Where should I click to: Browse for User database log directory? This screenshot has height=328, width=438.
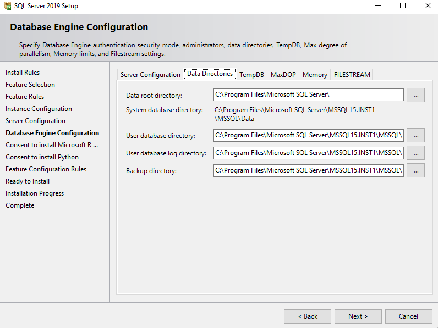(415, 153)
